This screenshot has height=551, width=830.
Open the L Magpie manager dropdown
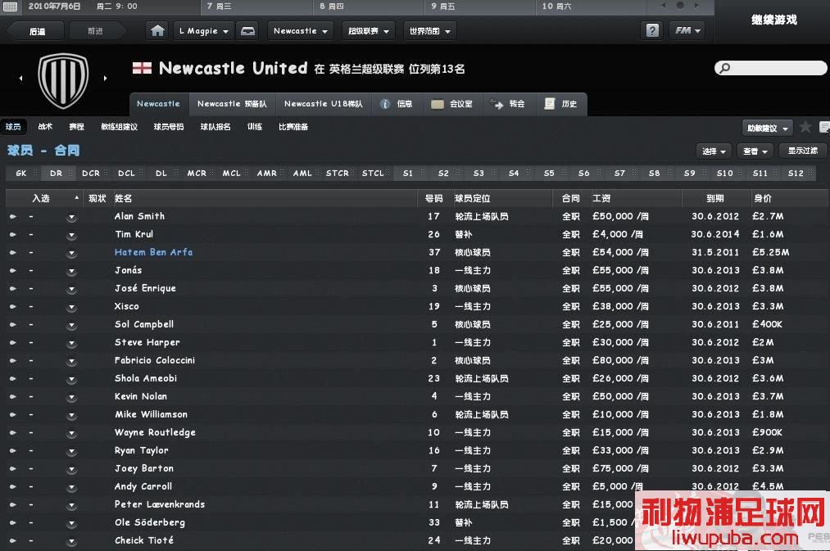(x=204, y=30)
